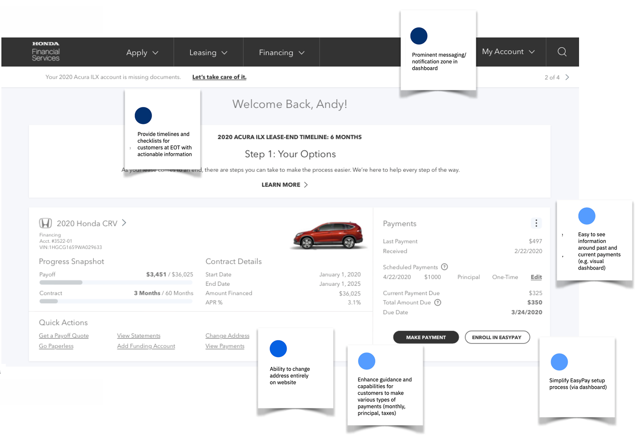Click the Step 1: Your Options heading

pyautogui.click(x=290, y=154)
